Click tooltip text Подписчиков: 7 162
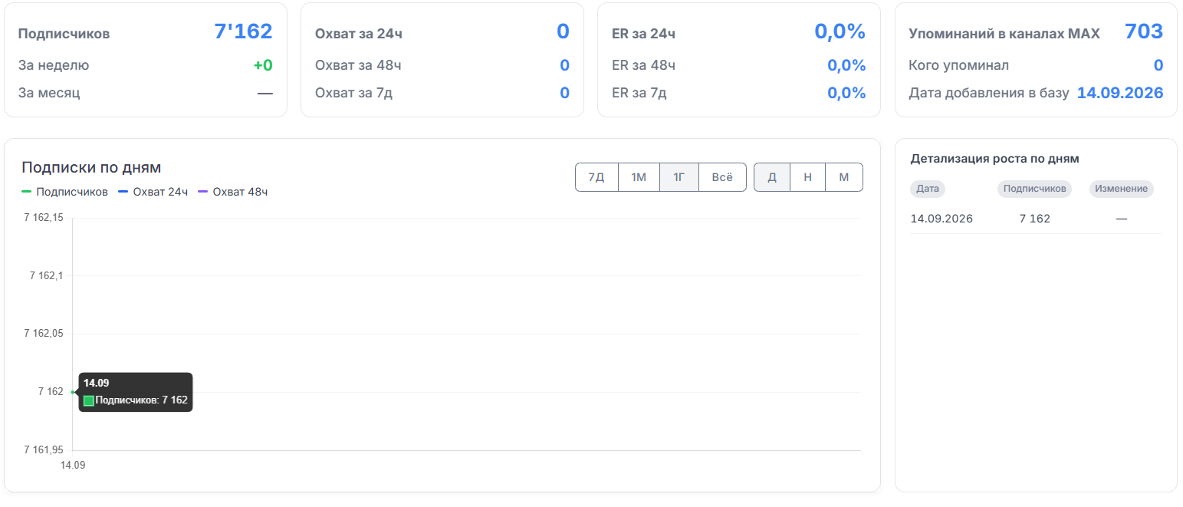Image resolution: width=1183 pixels, height=507 pixels. tap(141, 400)
